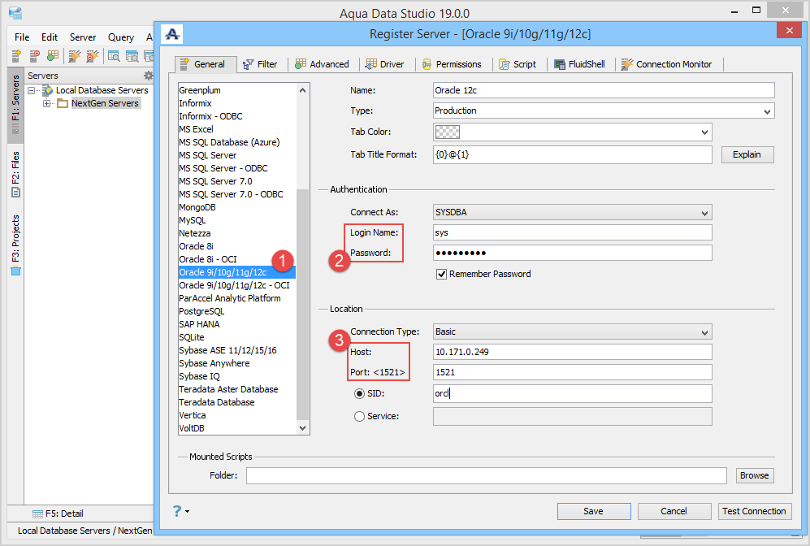810x546 pixels.
Task: Click the help question mark icon
Action: tap(177, 511)
